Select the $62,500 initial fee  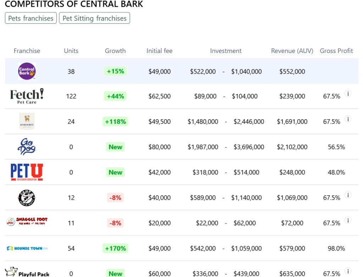point(160,96)
